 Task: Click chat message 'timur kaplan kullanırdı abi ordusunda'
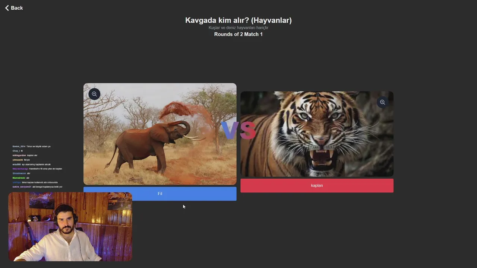(40, 182)
